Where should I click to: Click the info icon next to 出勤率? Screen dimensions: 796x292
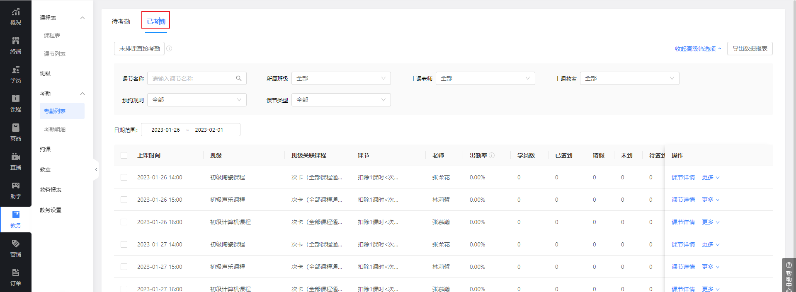(492, 155)
